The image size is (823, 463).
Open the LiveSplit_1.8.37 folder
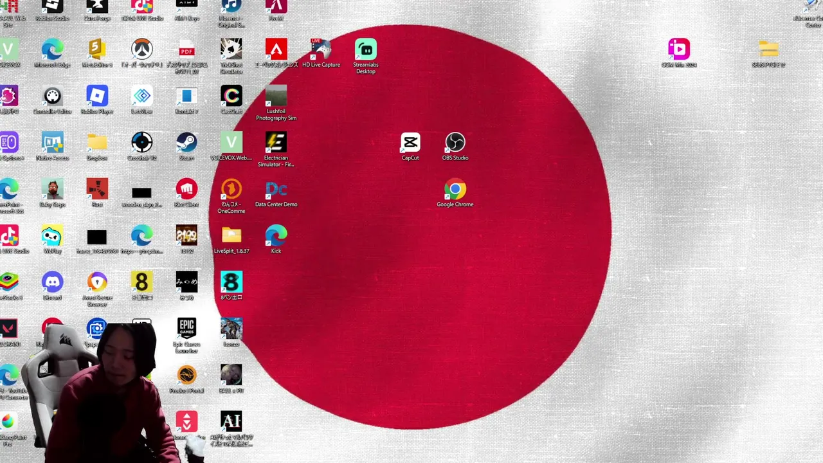click(x=231, y=235)
